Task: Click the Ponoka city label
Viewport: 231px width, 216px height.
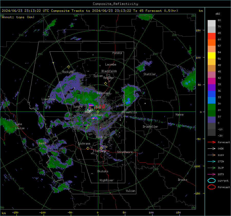Action: point(117,53)
